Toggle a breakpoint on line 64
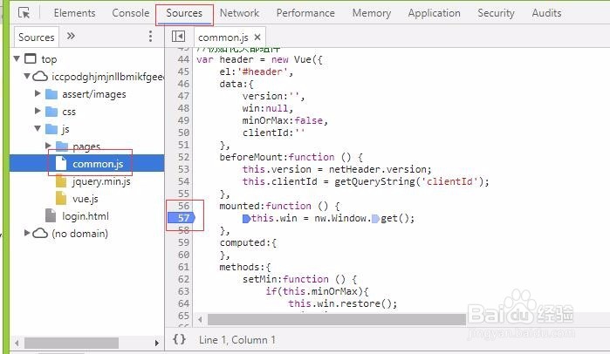 183,303
